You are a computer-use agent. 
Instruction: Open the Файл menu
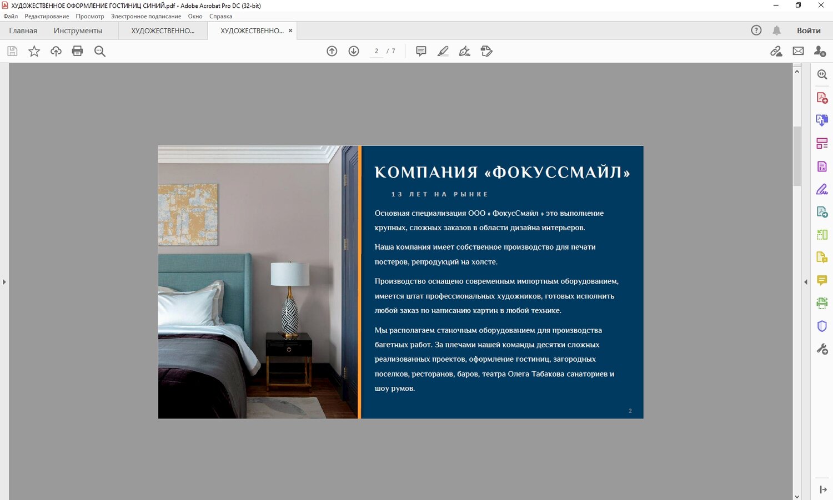pyautogui.click(x=11, y=16)
